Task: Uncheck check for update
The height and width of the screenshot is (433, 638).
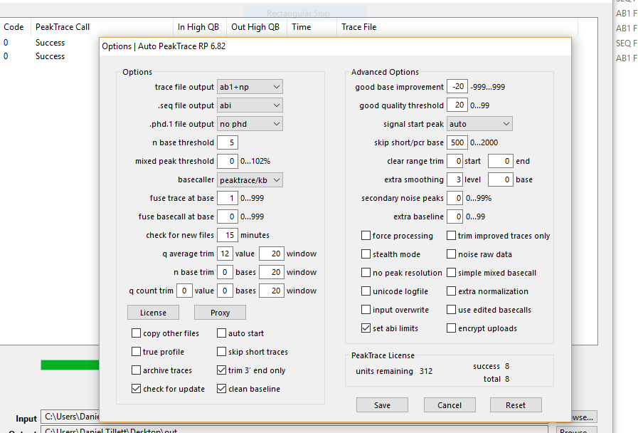Action: coord(136,389)
